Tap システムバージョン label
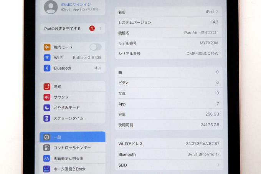The height and width of the screenshot is (174, 261). click(x=135, y=22)
